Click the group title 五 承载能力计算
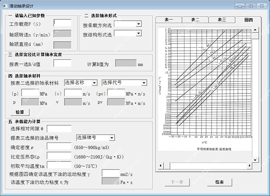The image size is (270, 196). tap(24, 122)
